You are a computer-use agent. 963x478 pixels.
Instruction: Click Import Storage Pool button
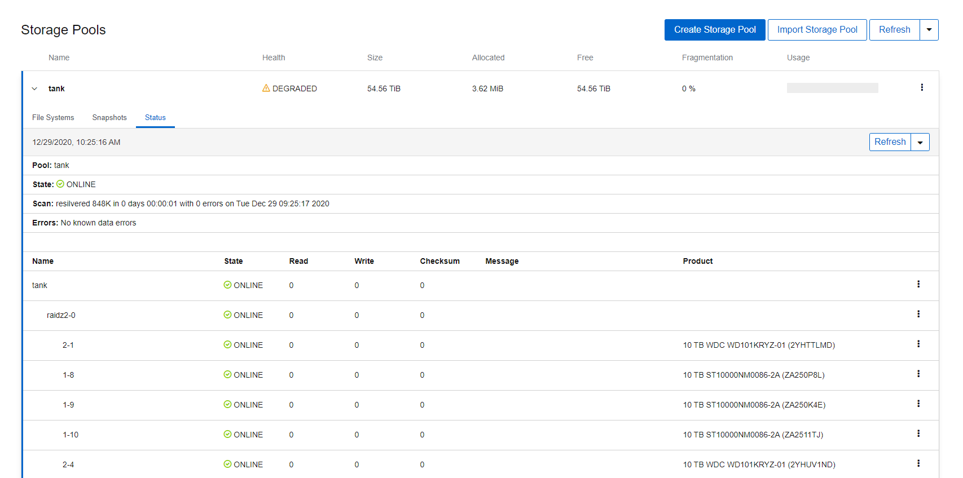coord(817,30)
